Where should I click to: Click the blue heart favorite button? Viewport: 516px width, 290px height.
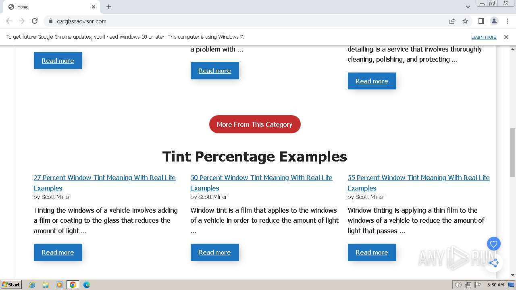point(493,244)
